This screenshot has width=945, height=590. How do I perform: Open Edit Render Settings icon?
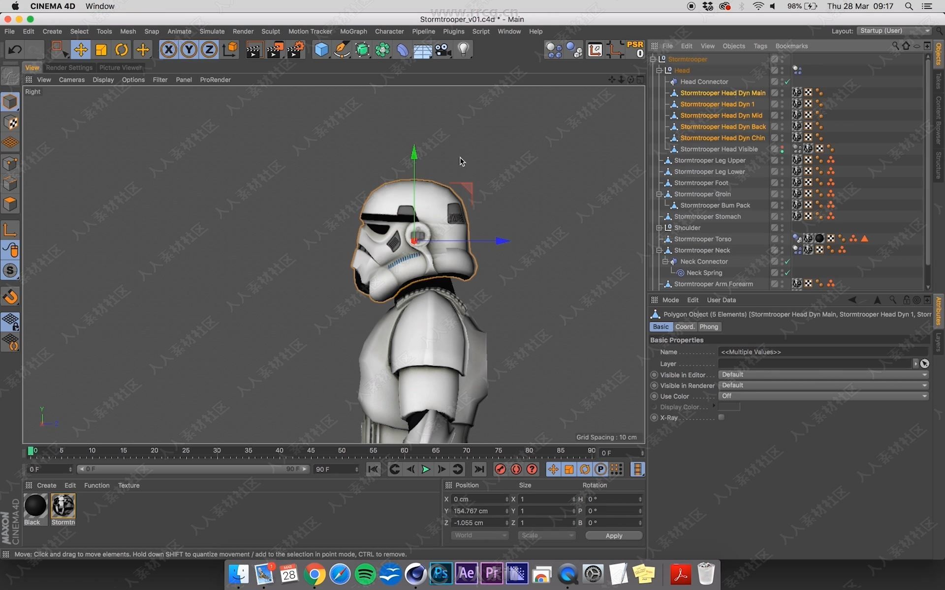(x=295, y=50)
